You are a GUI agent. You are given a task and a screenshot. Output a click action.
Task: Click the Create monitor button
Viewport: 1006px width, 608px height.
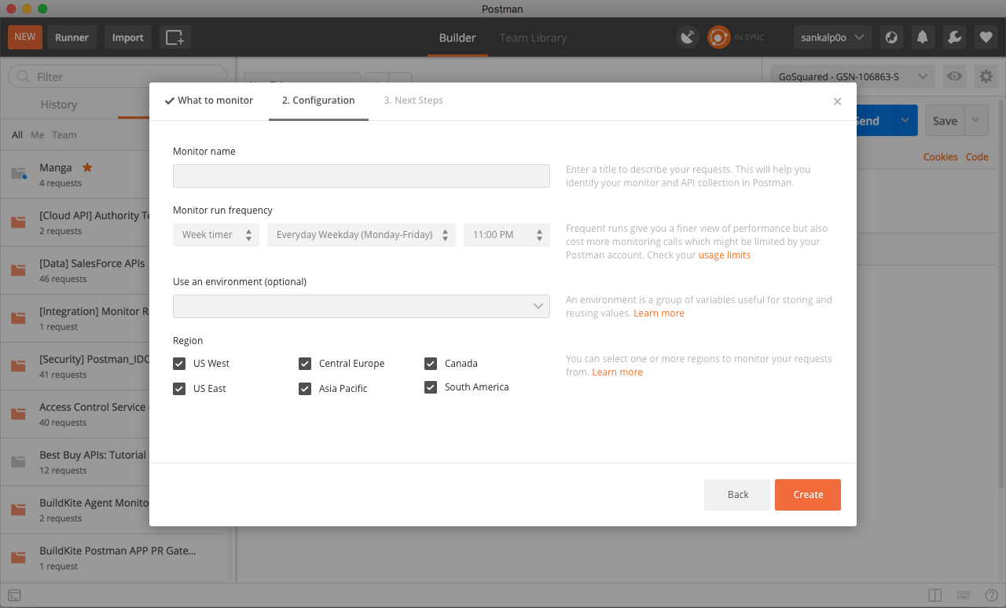point(808,495)
